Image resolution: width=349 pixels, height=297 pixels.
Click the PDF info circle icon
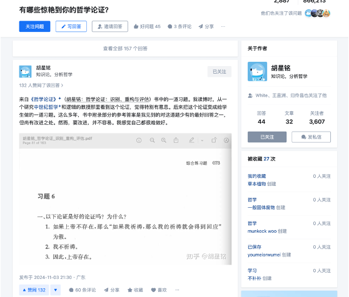(x=139, y=140)
